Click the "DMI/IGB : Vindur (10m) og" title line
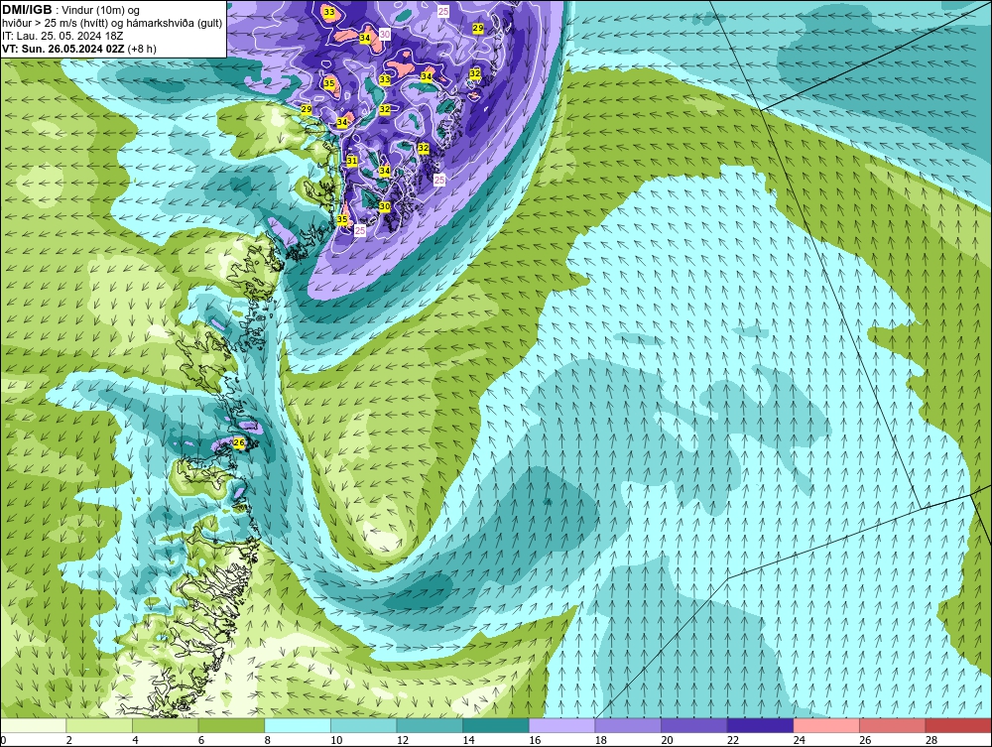 click(70, 10)
